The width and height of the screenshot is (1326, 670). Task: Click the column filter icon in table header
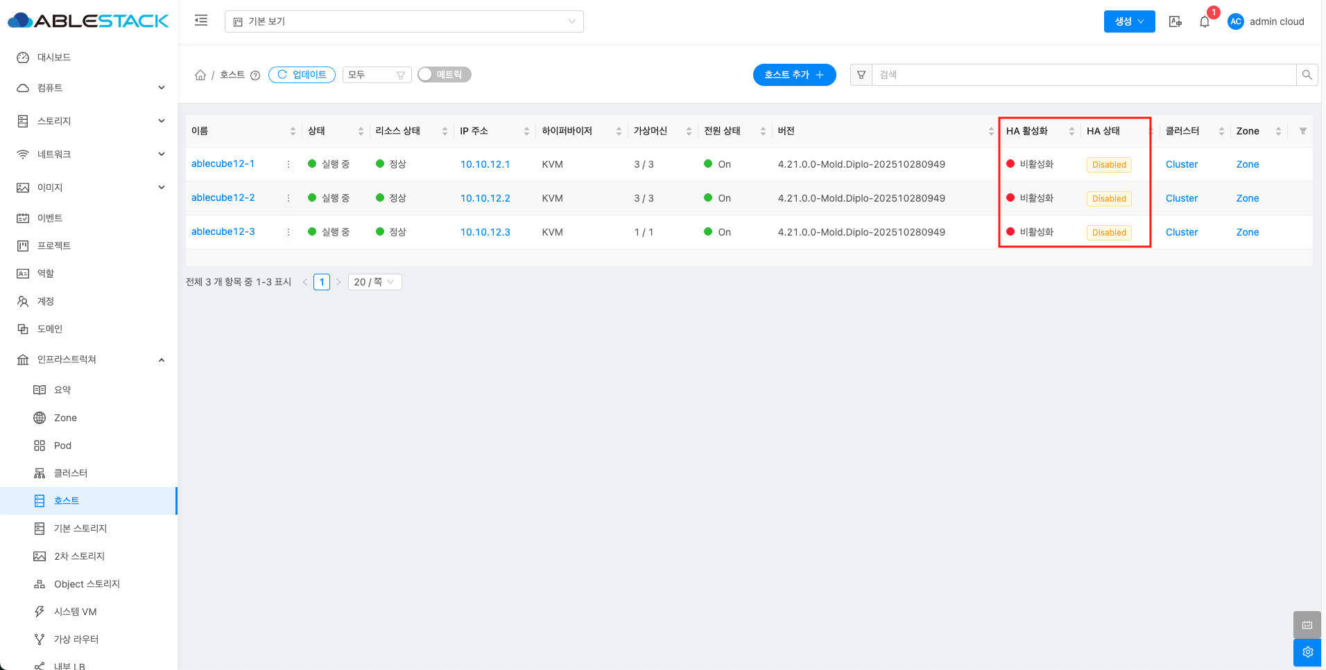pos(1302,131)
